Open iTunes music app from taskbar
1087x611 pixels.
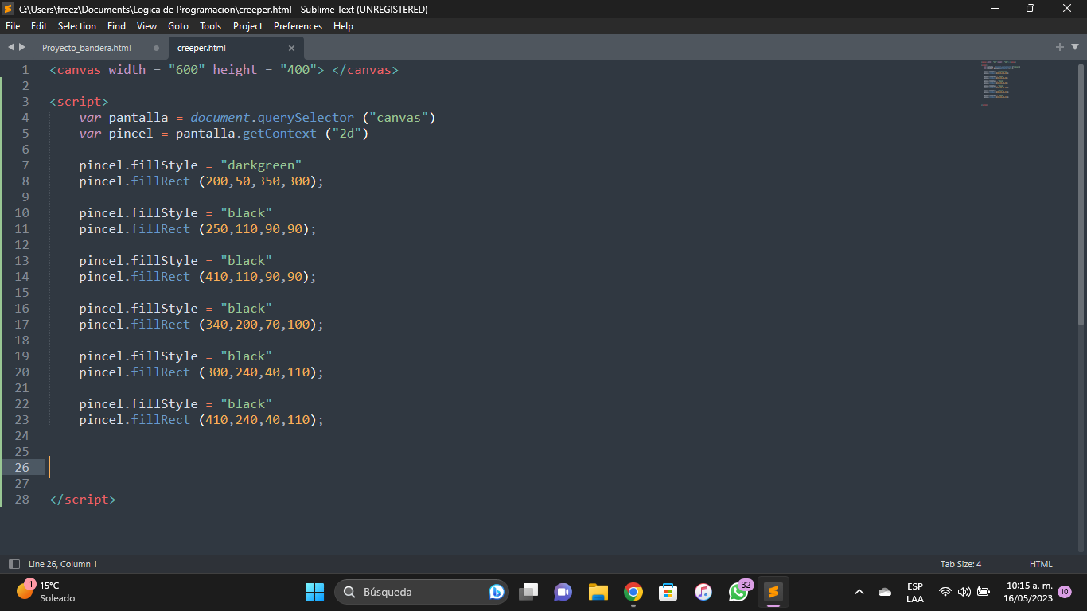[x=703, y=592]
